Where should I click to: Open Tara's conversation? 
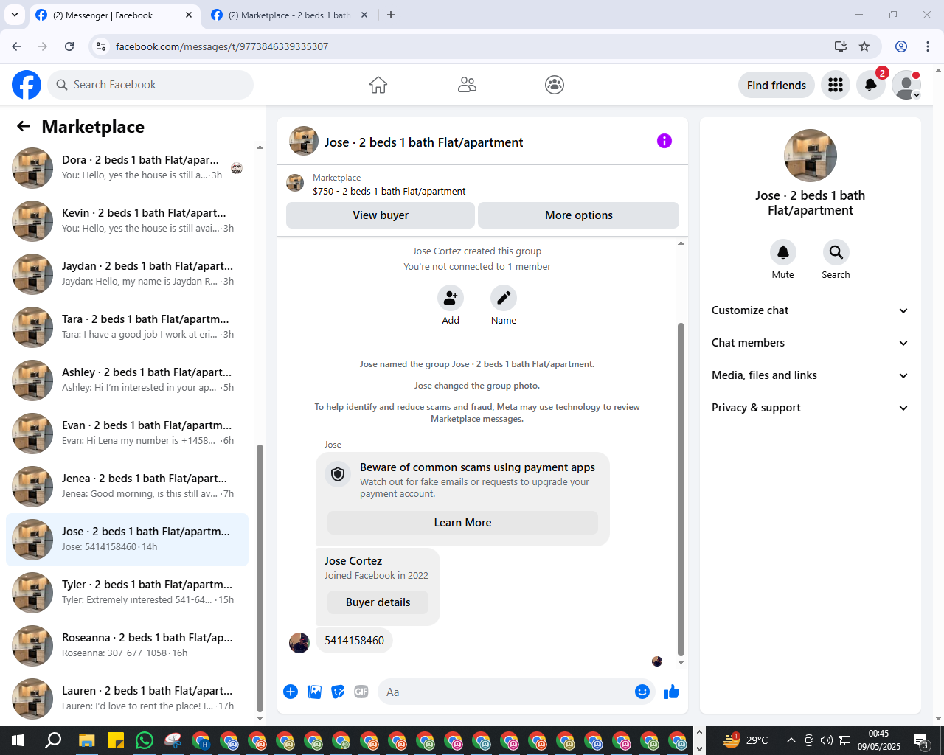click(x=128, y=327)
